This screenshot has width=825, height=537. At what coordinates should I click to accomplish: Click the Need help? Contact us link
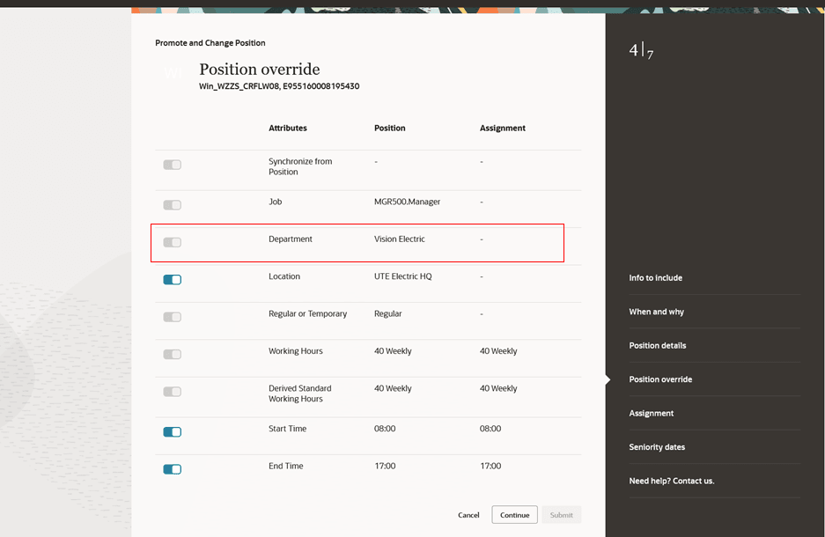tap(672, 481)
